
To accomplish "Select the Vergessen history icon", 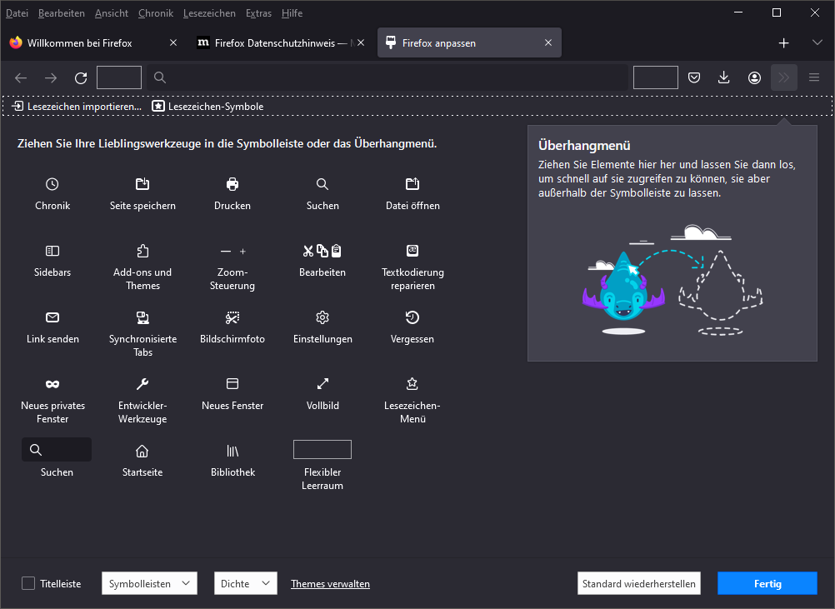I will (x=412, y=317).
